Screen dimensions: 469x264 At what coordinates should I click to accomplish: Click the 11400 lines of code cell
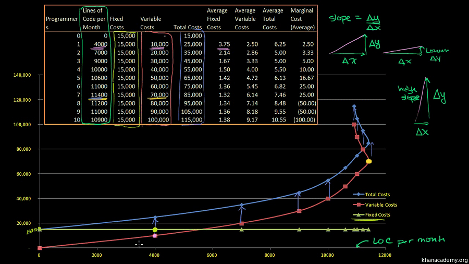(99, 95)
